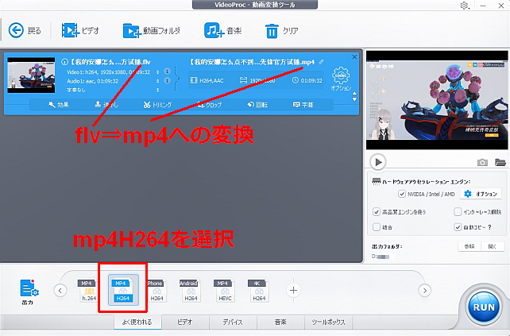Switch to よく使われる tab
Screen dimensions: 510x336
[137, 322]
